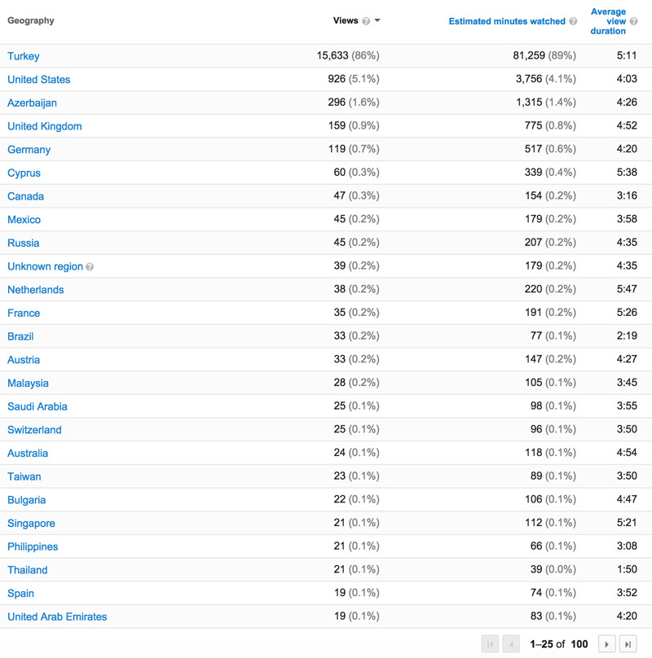The image size is (652, 658).
Task: Go to previous page of results
Action: tap(511, 644)
